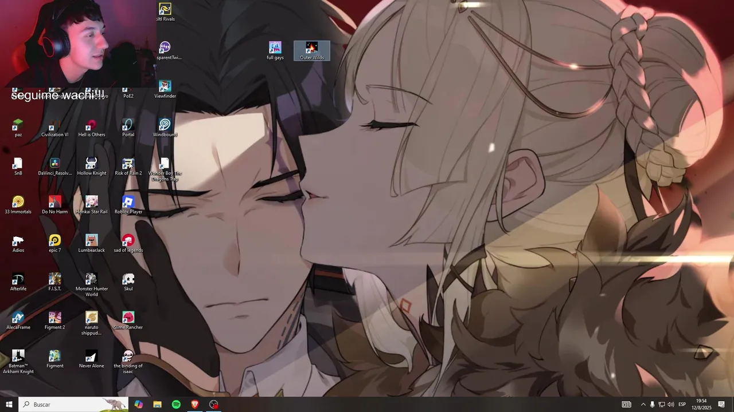Launch the Roblox Player desktop icon
This screenshot has height=412, width=734.
pyautogui.click(x=128, y=205)
